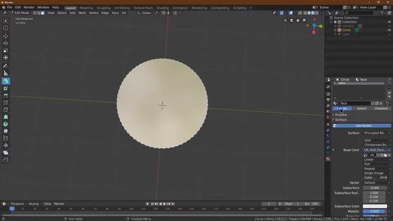Click the Metallic slider
The image size is (393, 221).
click(375, 211)
